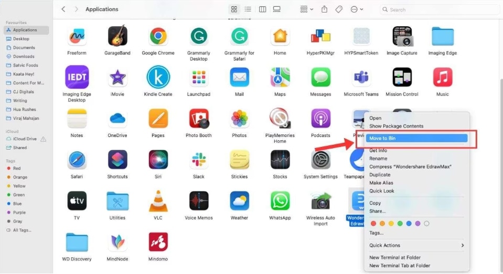The height and width of the screenshot is (274, 503).
Task: Click the Slack app icon
Action: (x=199, y=159)
